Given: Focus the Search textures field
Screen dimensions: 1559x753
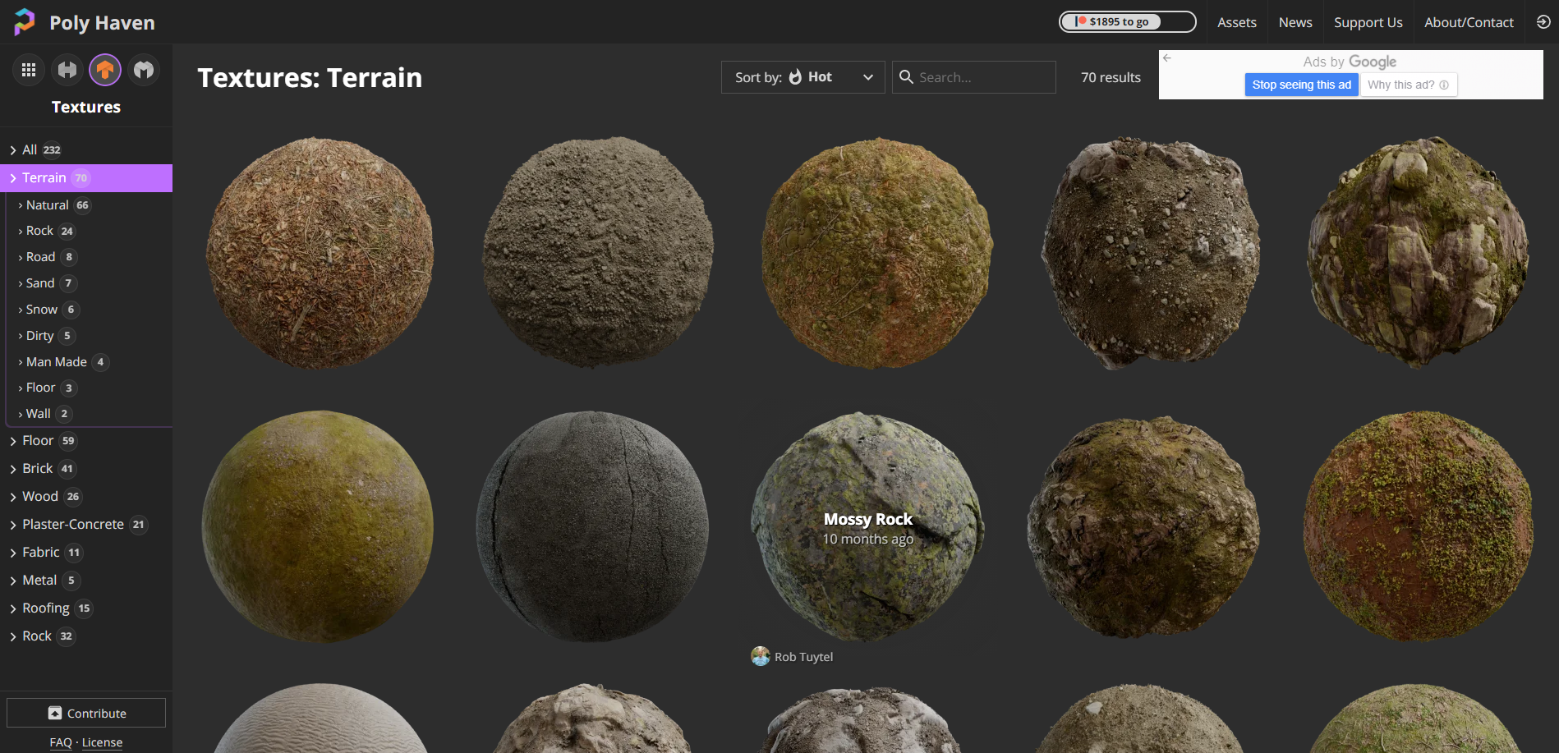Looking at the screenshot, I should pos(974,77).
